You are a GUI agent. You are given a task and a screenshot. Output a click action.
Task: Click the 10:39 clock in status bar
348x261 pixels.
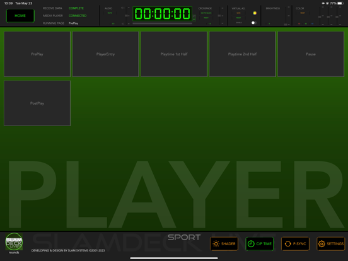[x=8, y=3]
